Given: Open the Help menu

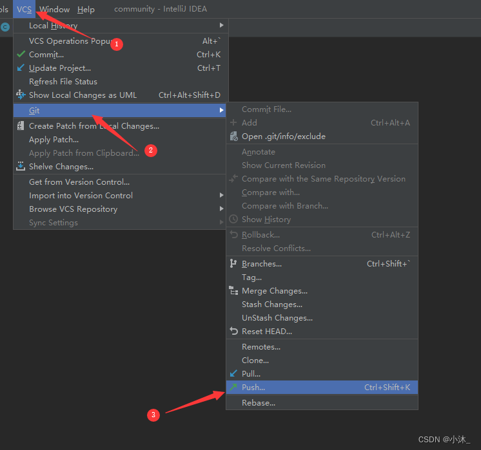Looking at the screenshot, I should (x=86, y=9).
